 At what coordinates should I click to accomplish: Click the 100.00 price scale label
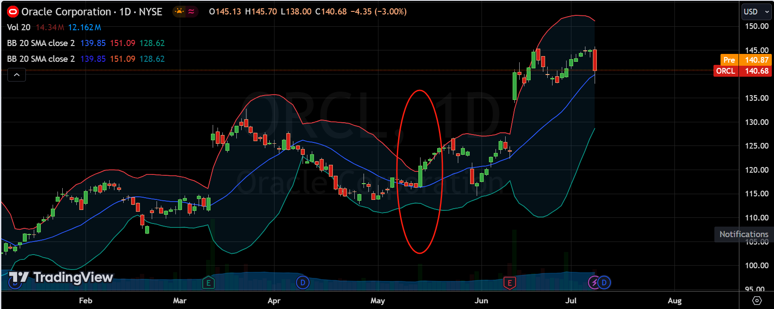[757, 265]
